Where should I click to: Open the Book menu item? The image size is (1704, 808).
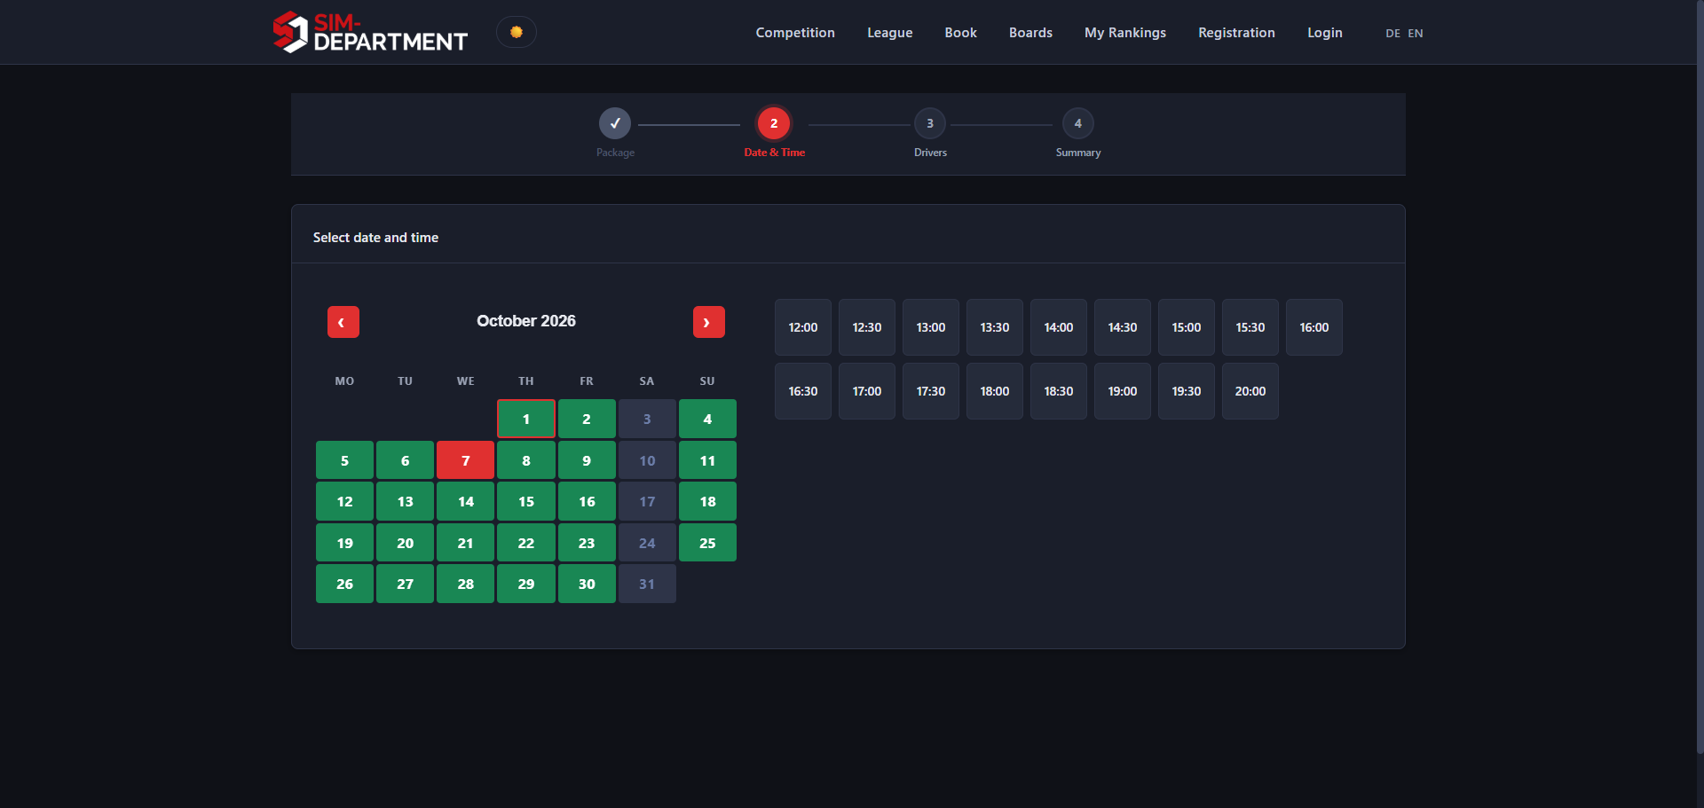coord(961,33)
